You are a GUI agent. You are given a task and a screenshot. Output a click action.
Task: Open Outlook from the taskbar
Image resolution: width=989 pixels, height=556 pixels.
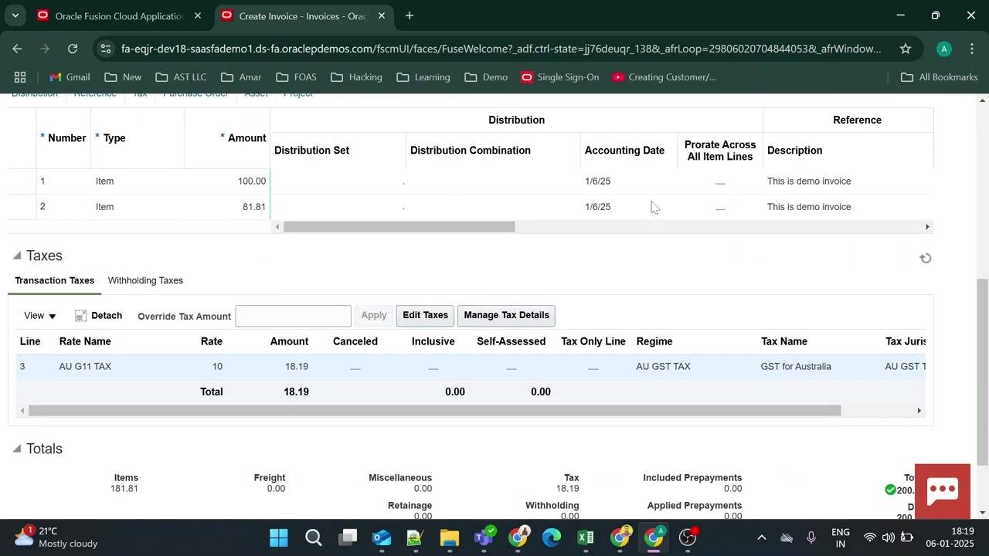coord(382,537)
